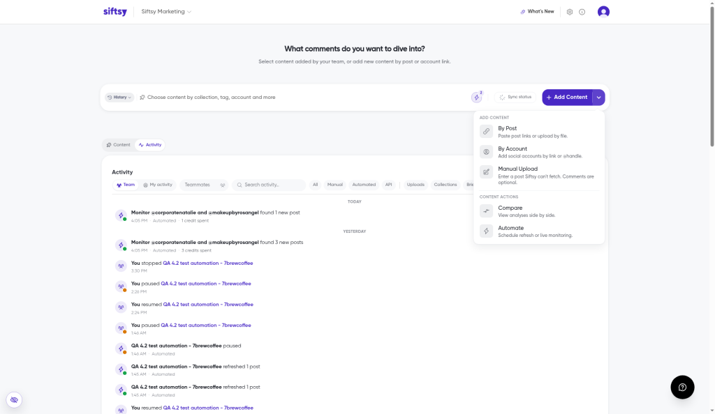Click the Automate lightning bolt icon
Viewport: 715px width, 414px height.
tap(486, 231)
